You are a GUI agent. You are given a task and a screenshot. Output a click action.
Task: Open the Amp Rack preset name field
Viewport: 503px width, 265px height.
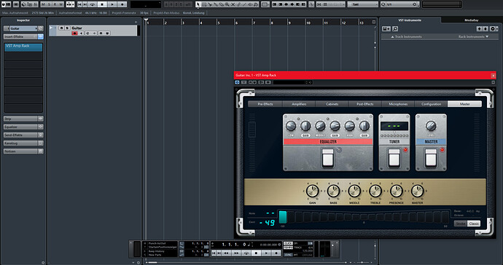click(x=289, y=82)
